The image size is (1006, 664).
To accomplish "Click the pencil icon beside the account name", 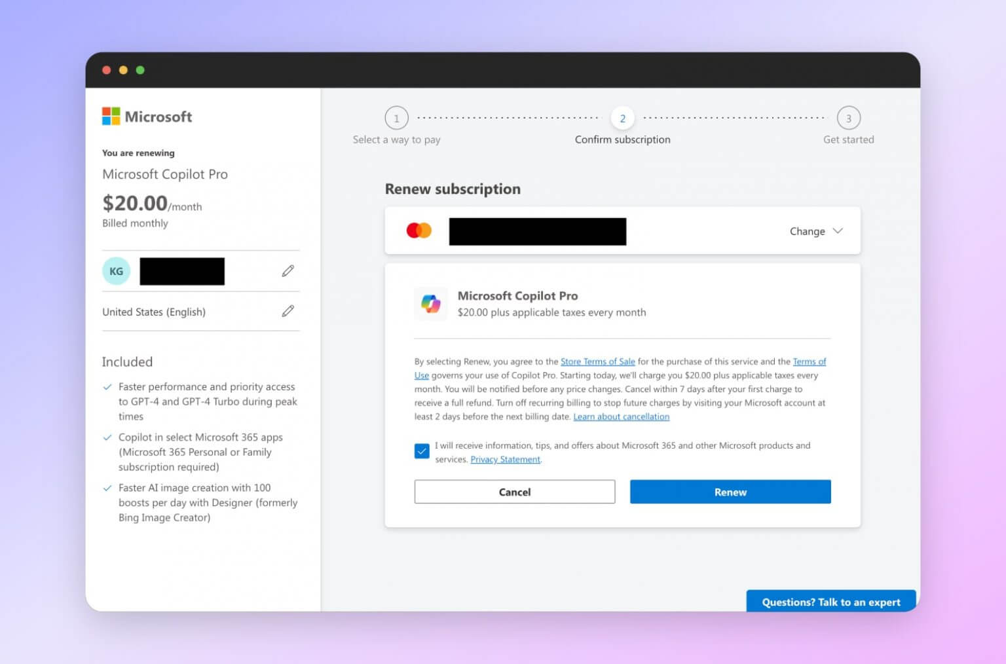I will click(288, 270).
